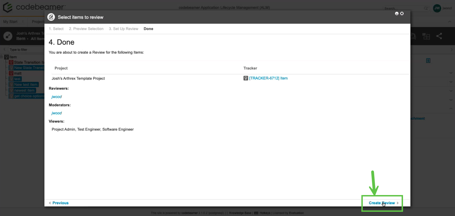The image size is (455, 216).
Task: Click the codebeamer logo icon
Action: (8, 7)
